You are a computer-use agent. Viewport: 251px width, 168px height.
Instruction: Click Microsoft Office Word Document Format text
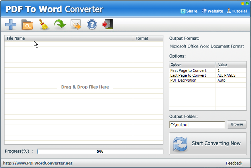point(207,47)
